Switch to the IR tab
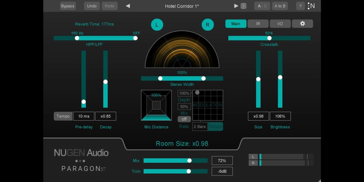The width and height of the screenshot is (364, 182). coord(258,24)
